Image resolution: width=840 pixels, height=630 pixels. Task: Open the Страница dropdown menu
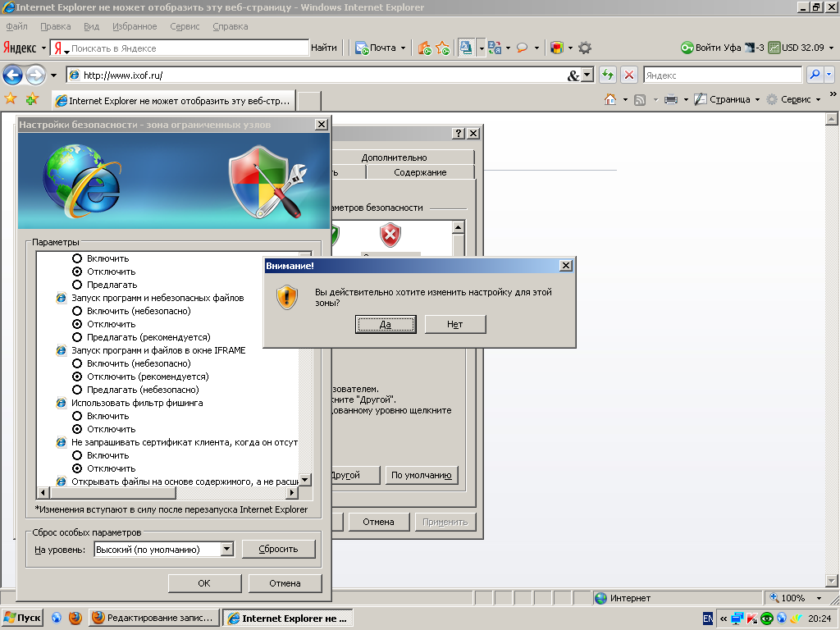click(727, 99)
